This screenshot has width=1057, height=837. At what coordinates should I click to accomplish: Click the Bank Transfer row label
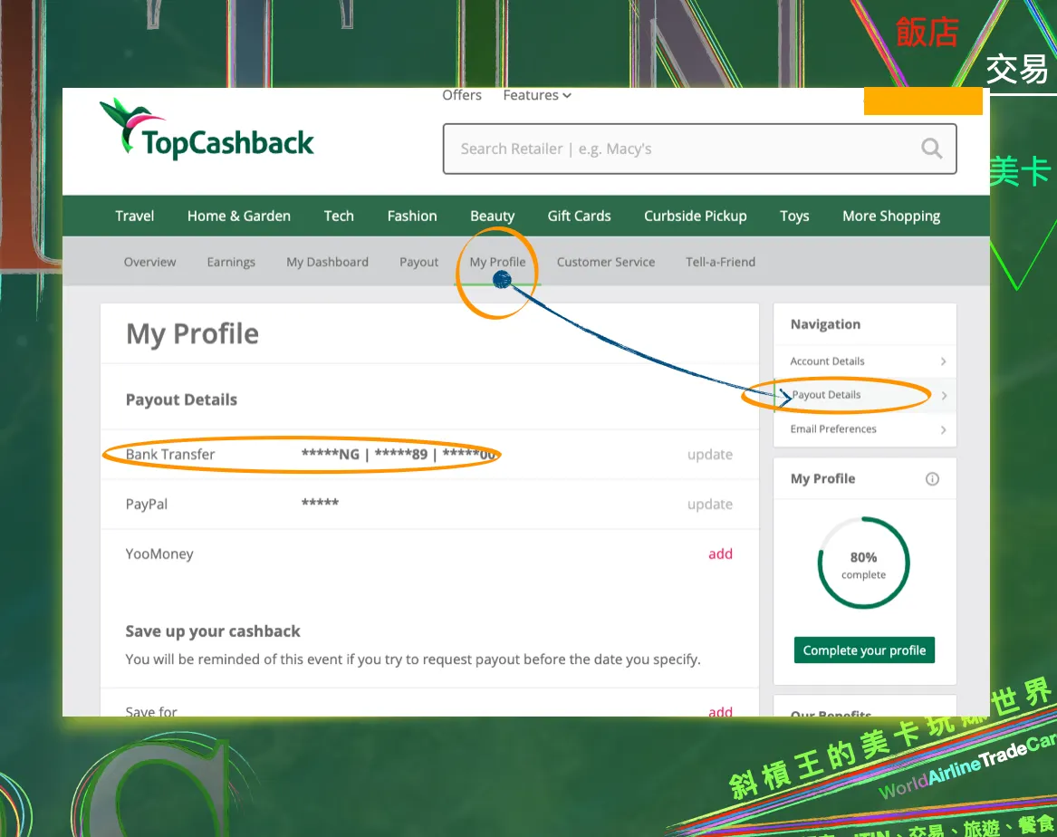pos(170,454)
